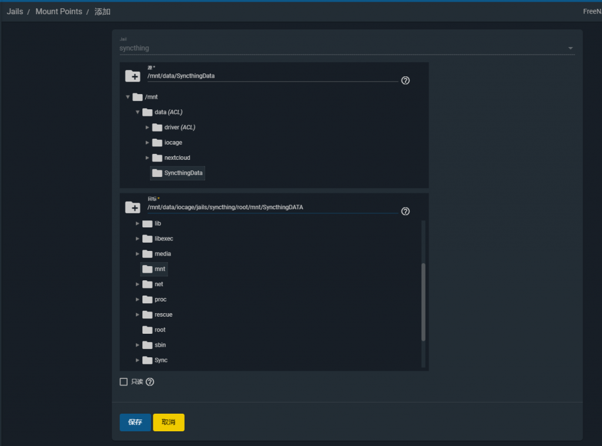Collapse the /mnt tree node
Image resolution: width=602 pixels, height=446 pixels.
point(128,97)
